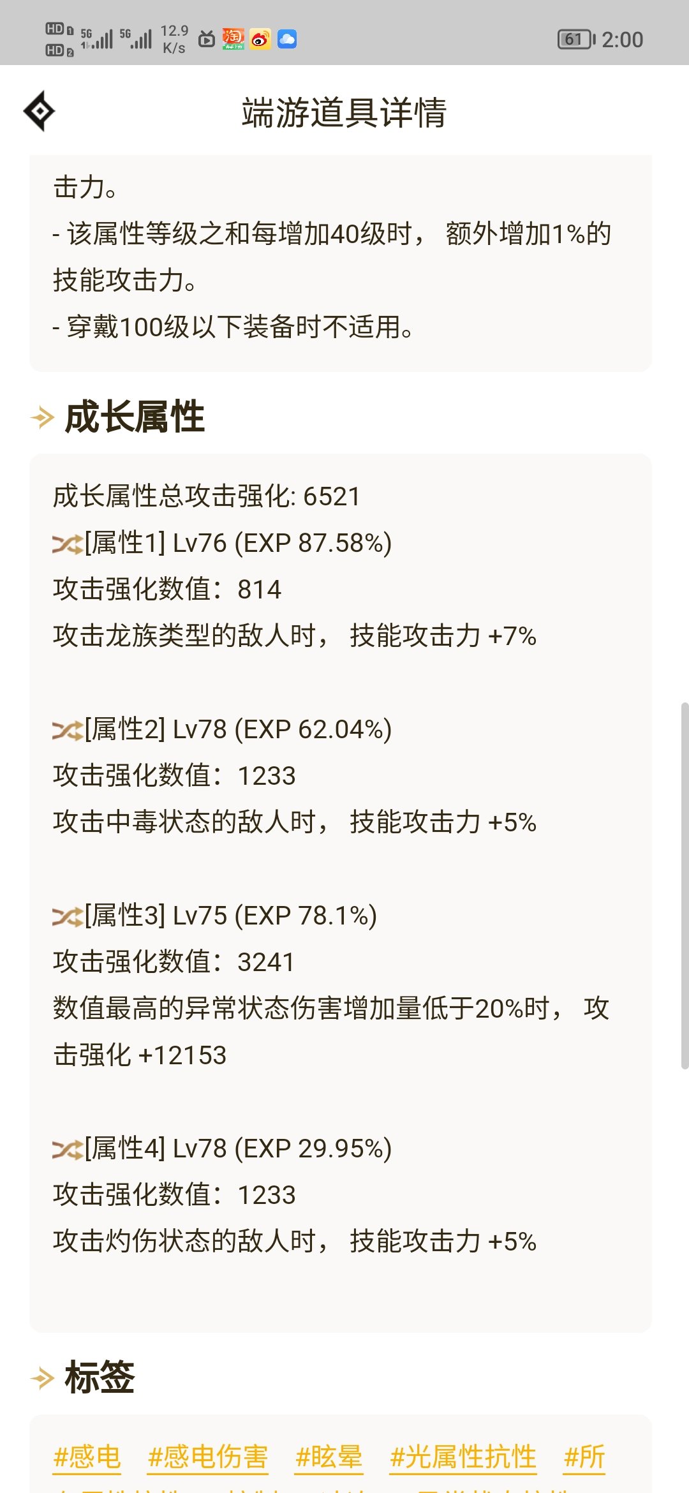This screenshot has height=1493, width=689.
Task: Open the #感电伤害 tag
Action: coord(208,1457)
